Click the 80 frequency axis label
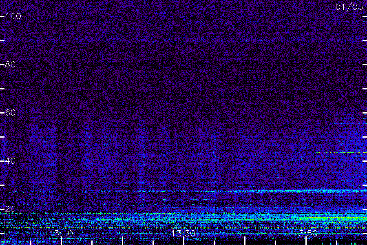Viewport: 367px width, 245px height. pos(10,65)
